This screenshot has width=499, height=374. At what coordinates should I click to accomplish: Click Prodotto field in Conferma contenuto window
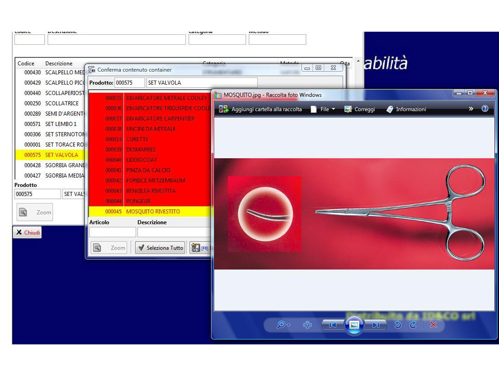coord(129,83)
